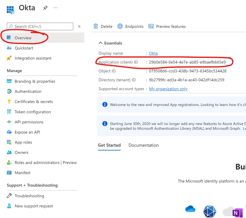Click the Delete button
Screen dimensions: 246x218
click(103, 26)
